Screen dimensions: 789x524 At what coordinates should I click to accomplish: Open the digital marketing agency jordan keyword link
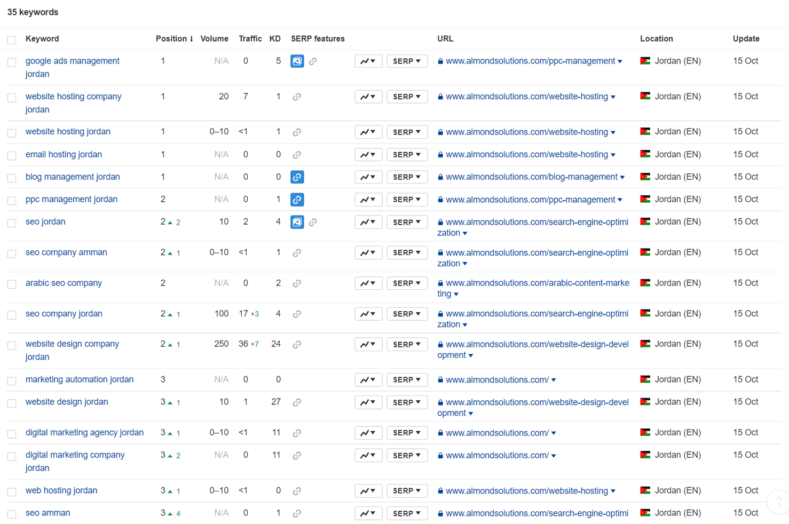coord(84,433)
